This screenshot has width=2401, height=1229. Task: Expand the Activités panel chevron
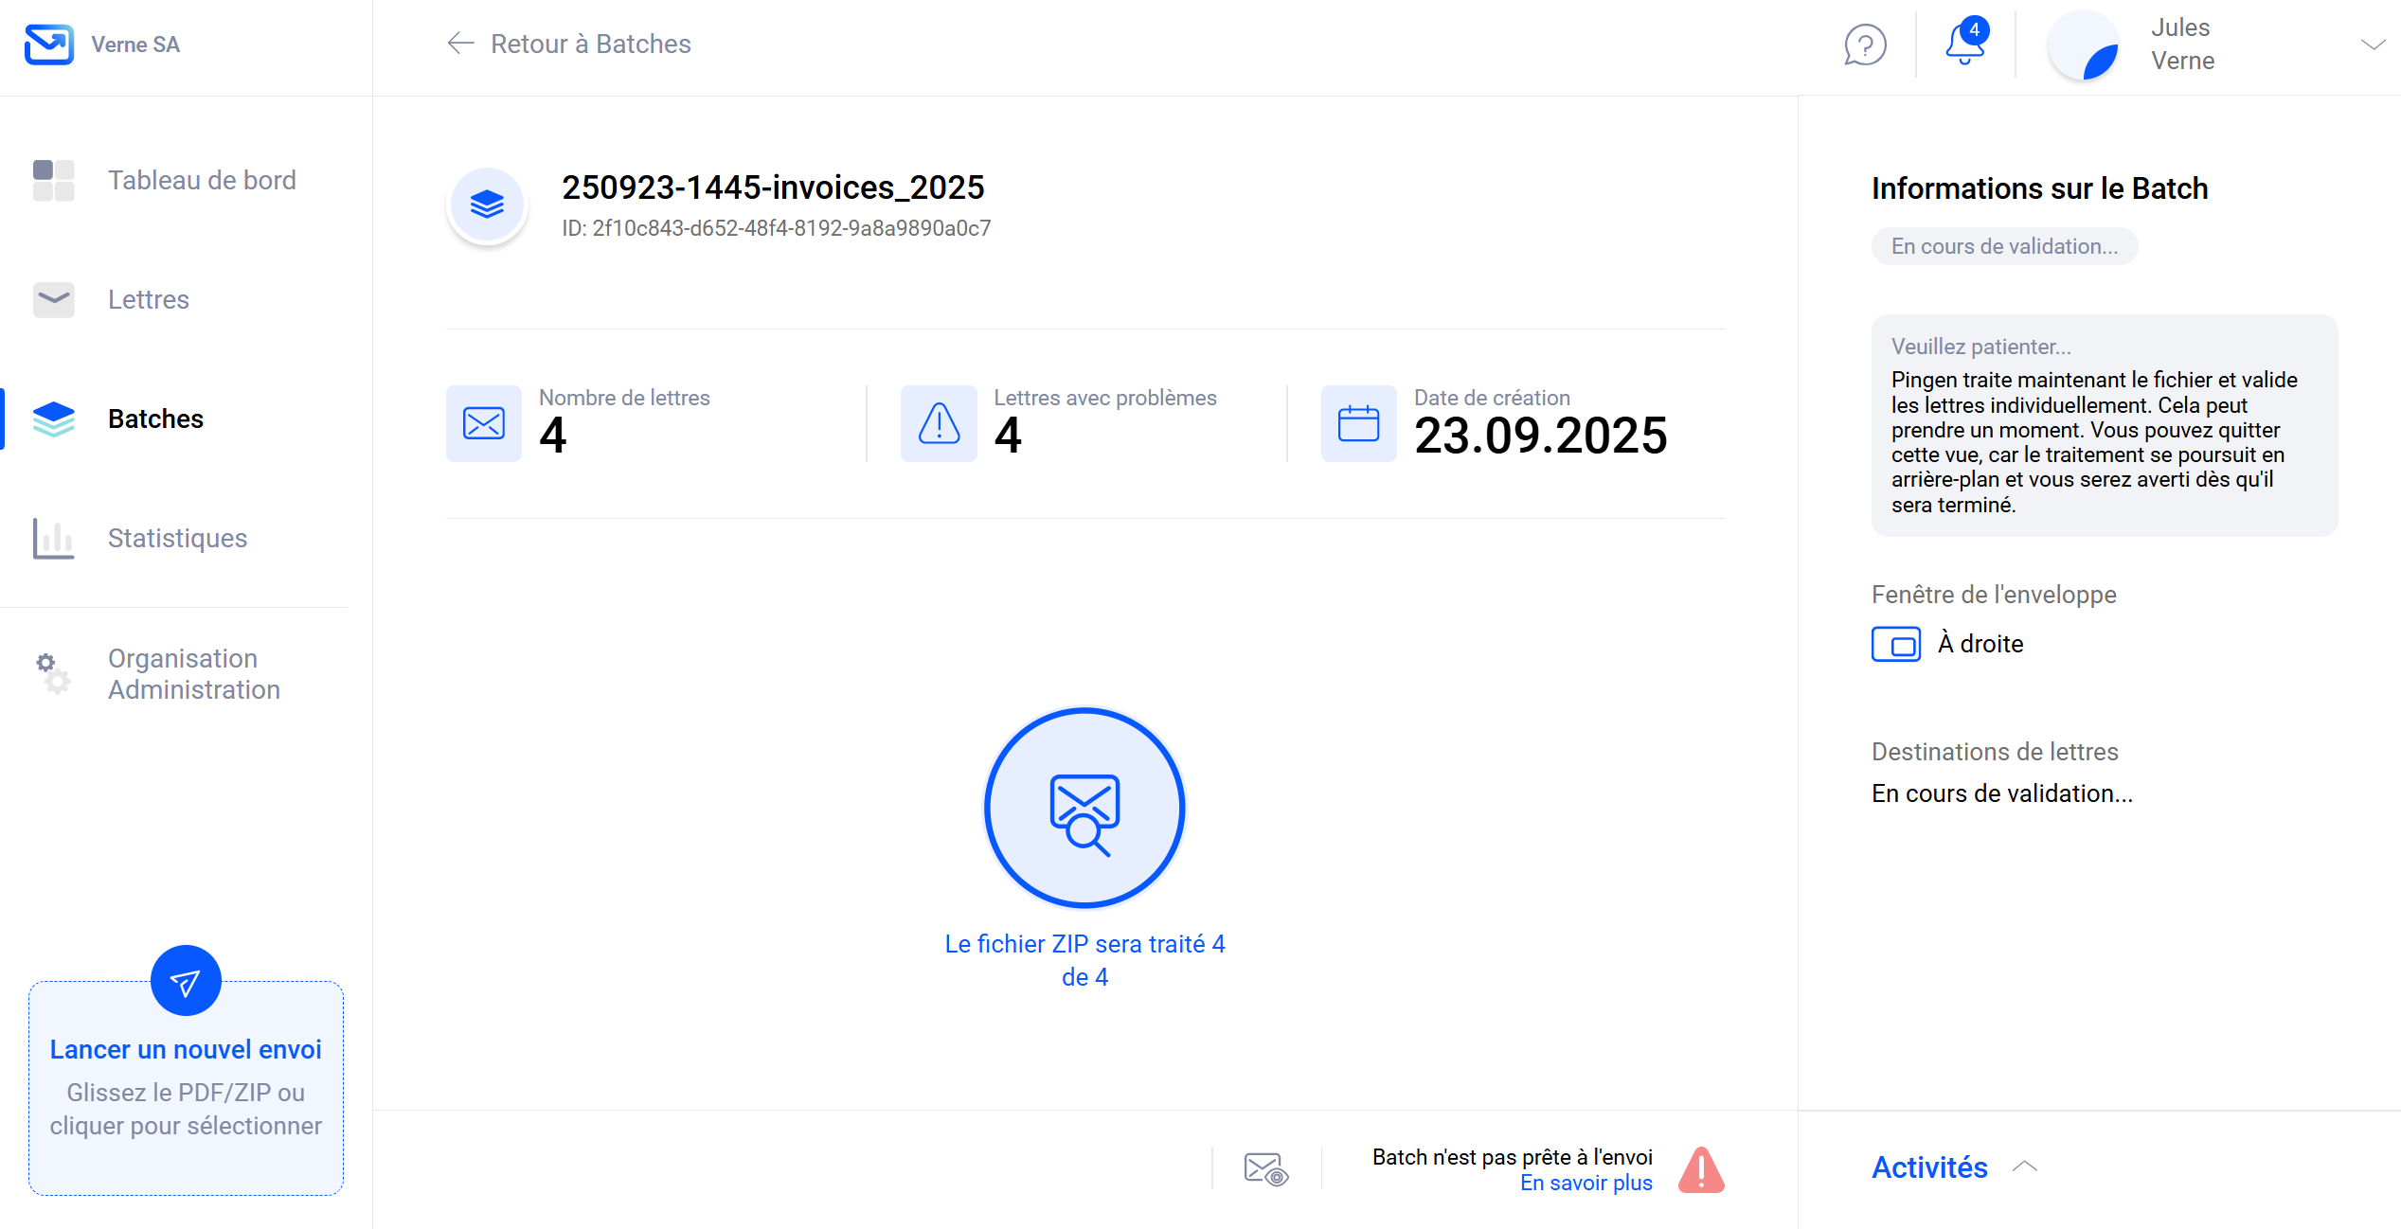(x=2025, y=1167)
